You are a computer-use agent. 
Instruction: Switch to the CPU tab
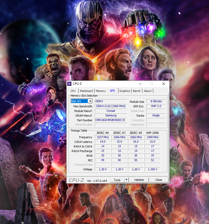(73, 91)
